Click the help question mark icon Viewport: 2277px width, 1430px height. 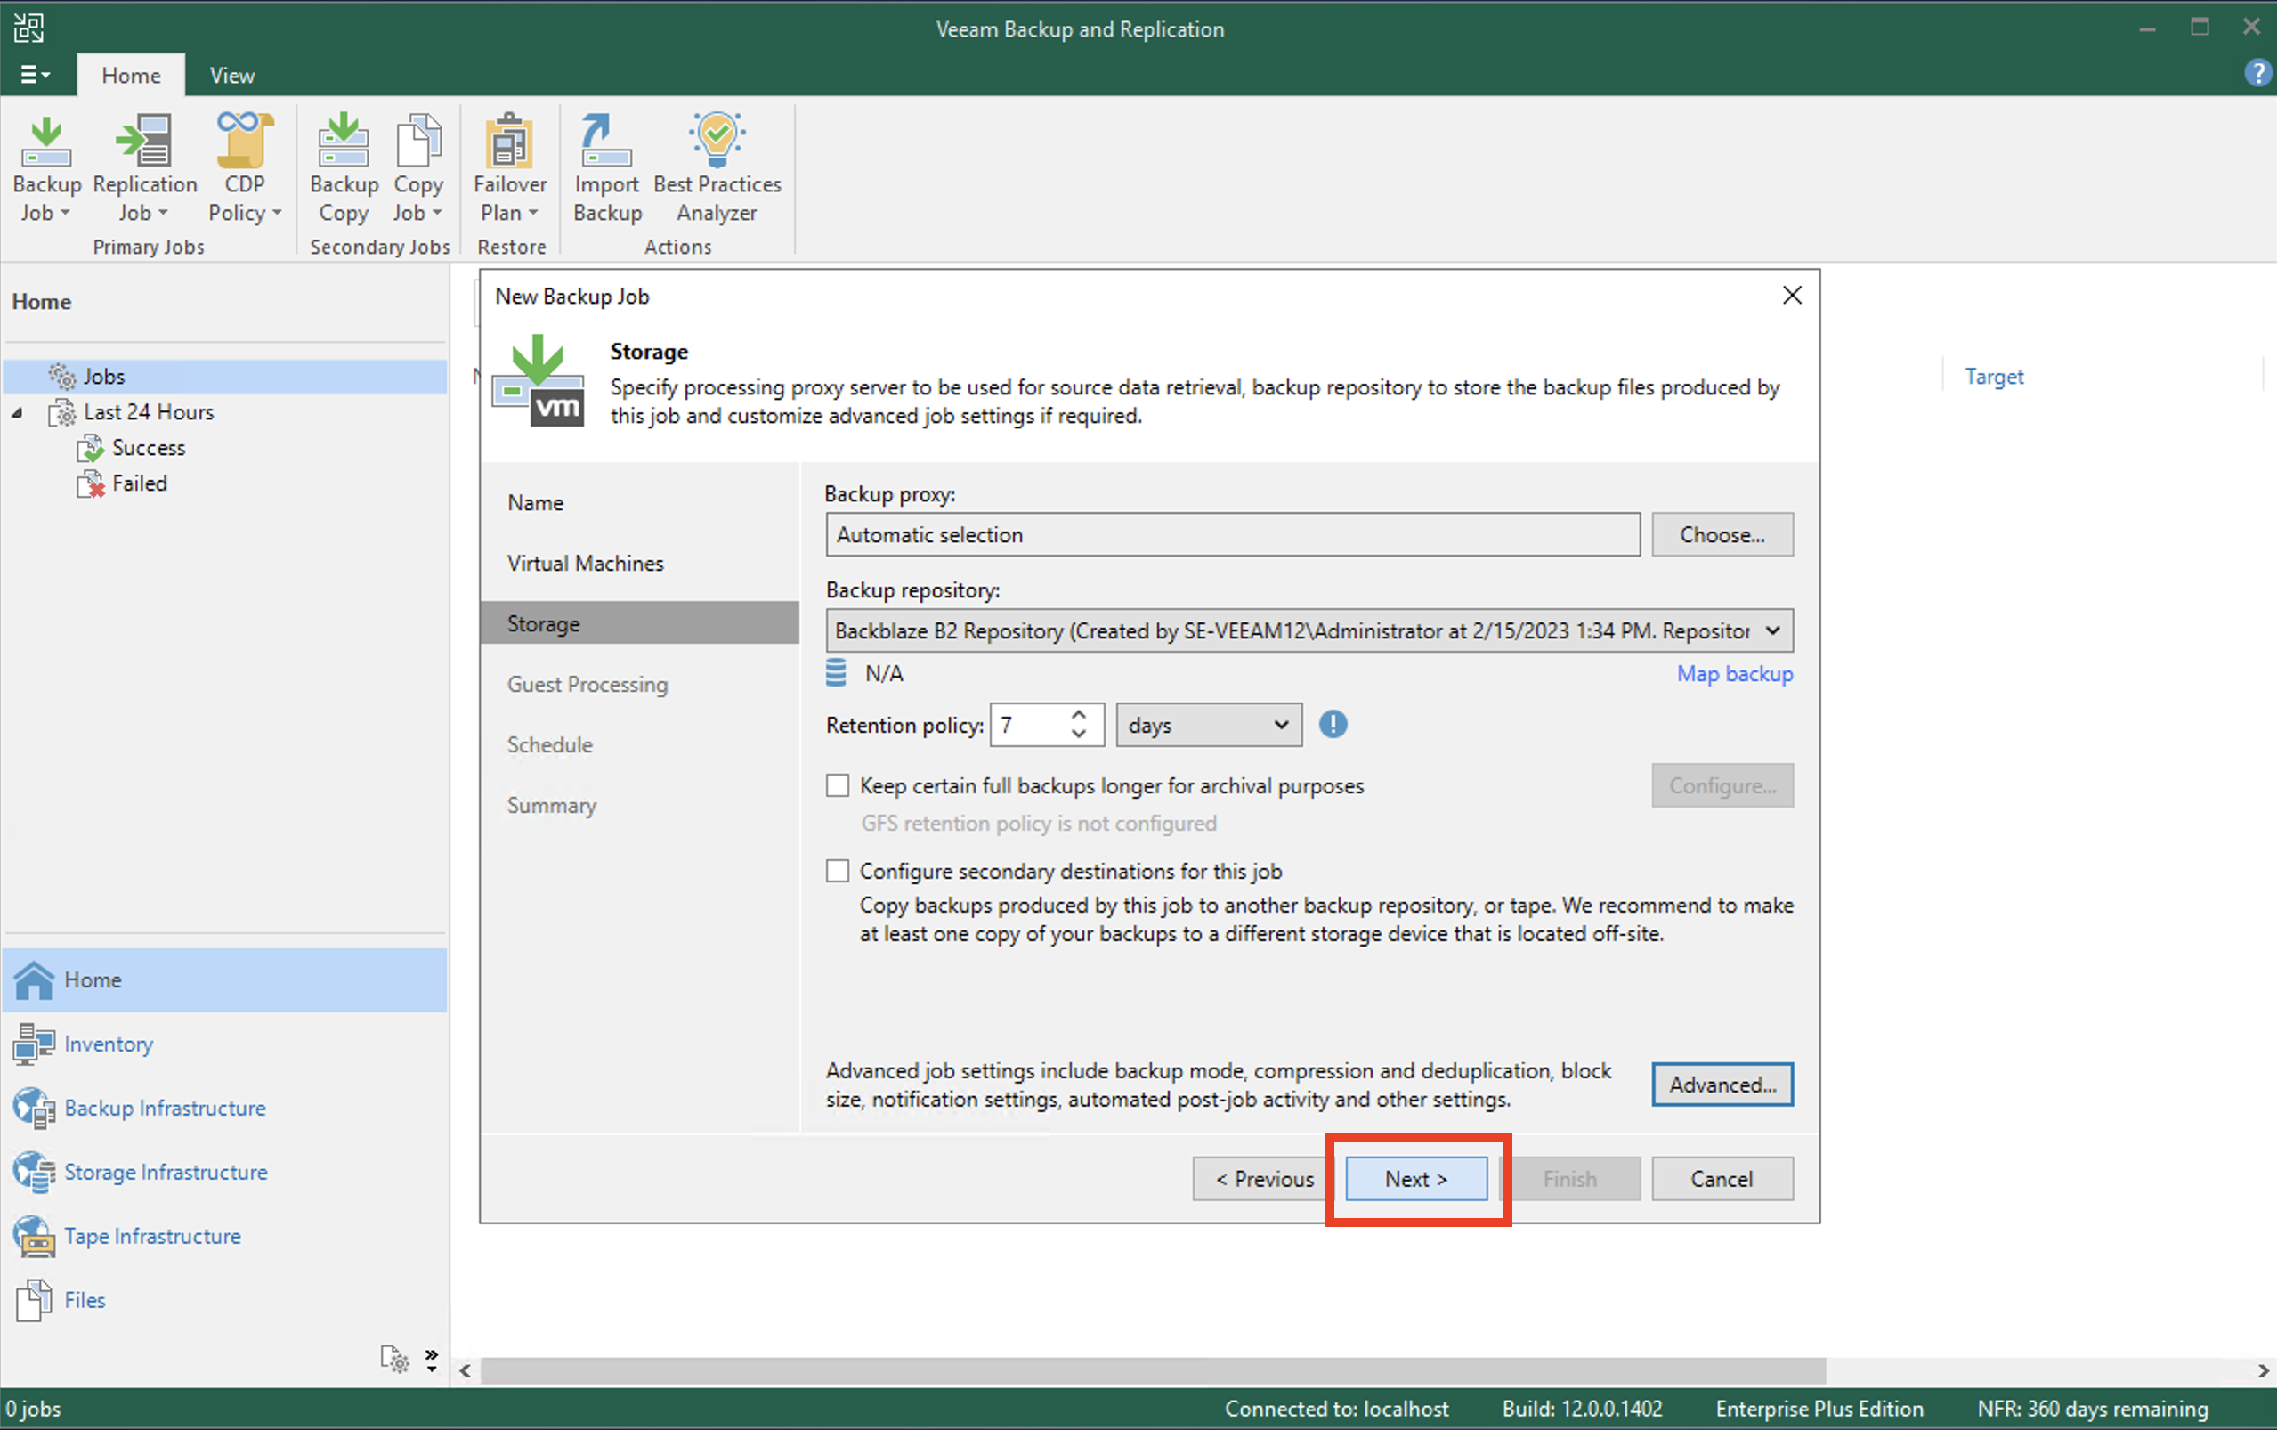tap(2257, 73)
